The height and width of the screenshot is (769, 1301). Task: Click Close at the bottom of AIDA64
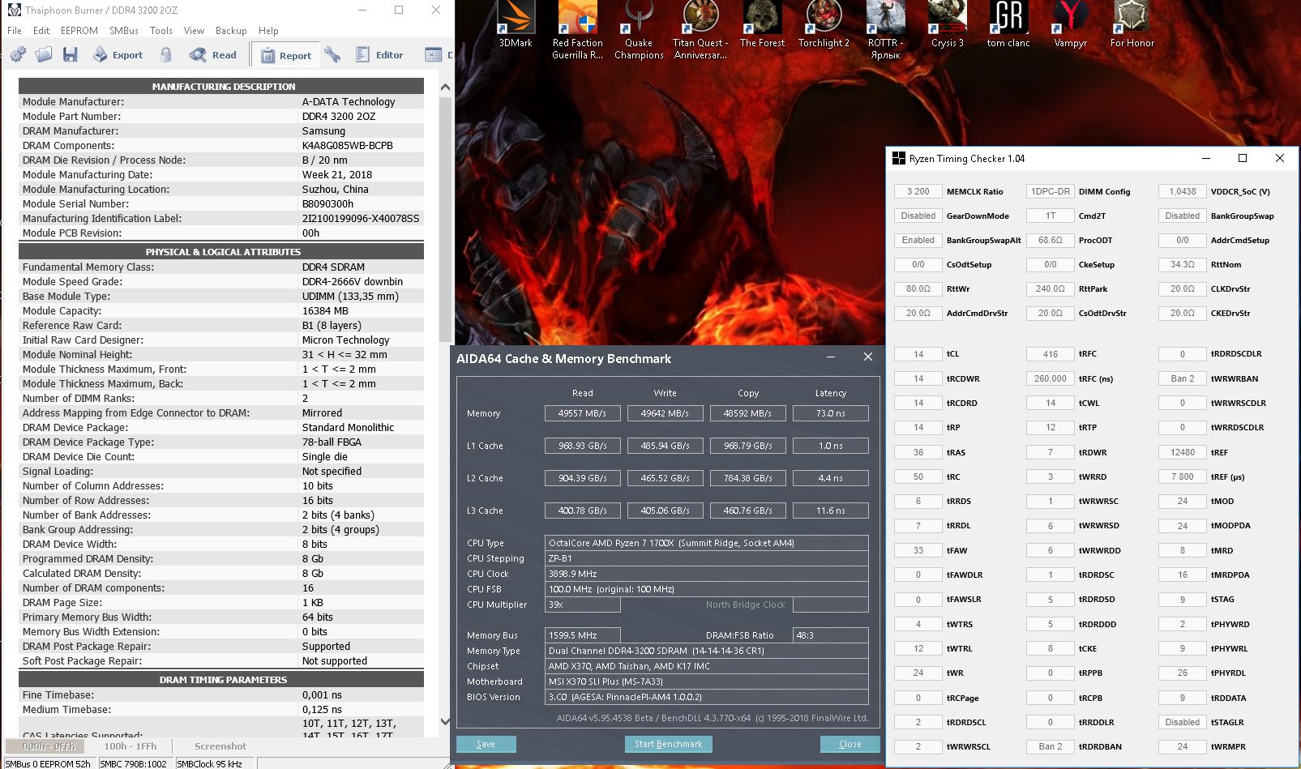850,744
